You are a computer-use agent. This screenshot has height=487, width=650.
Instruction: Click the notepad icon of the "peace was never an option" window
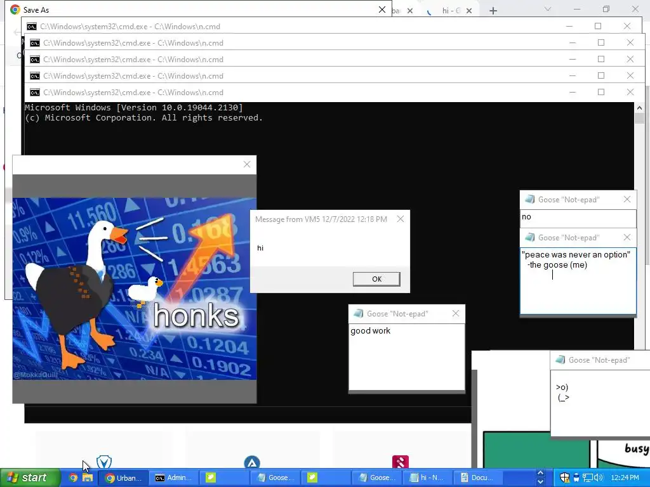tap(529, 237)
